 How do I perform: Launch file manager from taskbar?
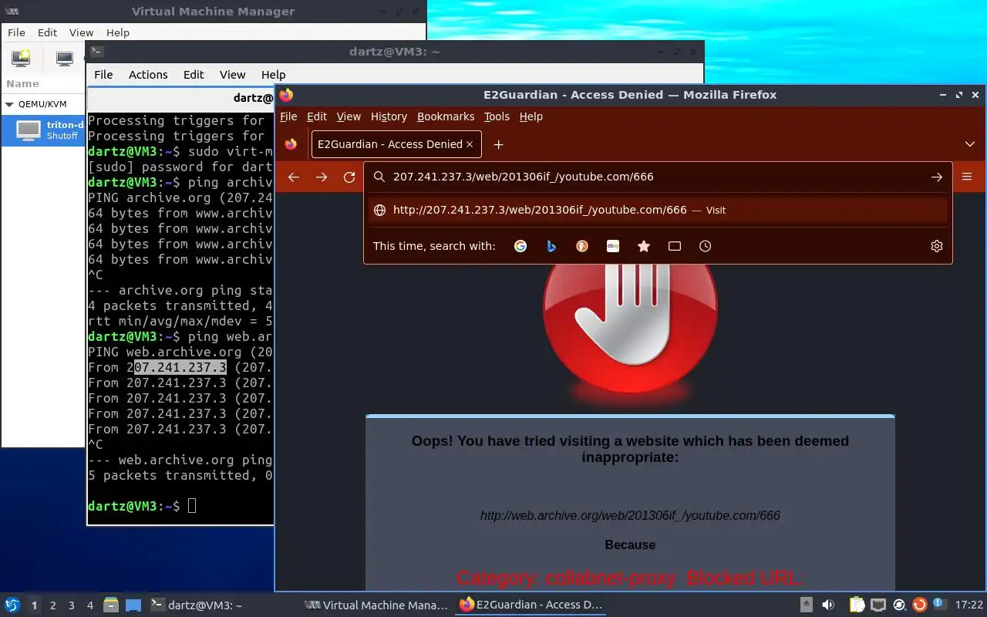click(110, 605)
